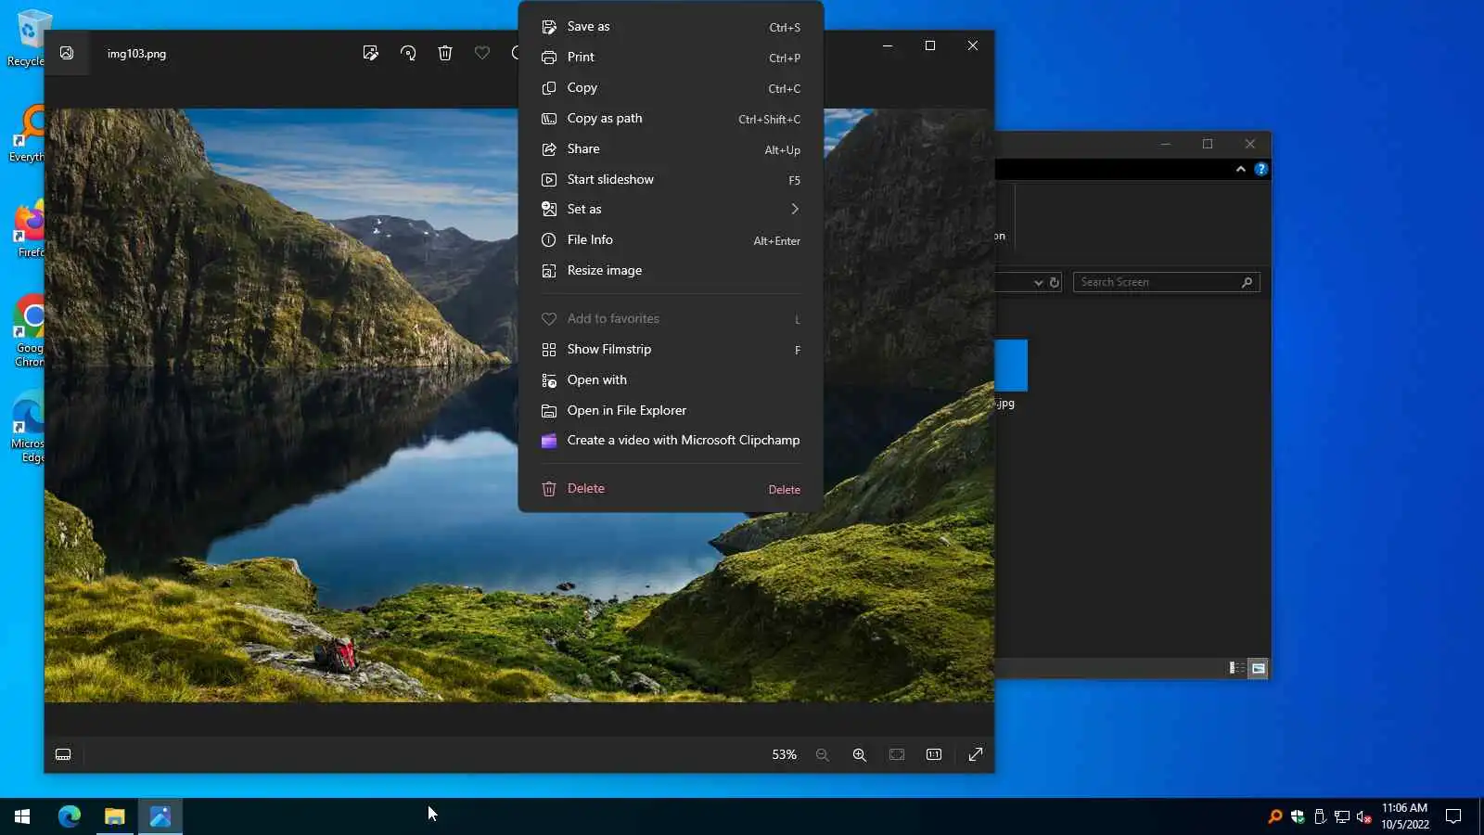
Task: Choose Copy from the context menu
Action: 671,88
